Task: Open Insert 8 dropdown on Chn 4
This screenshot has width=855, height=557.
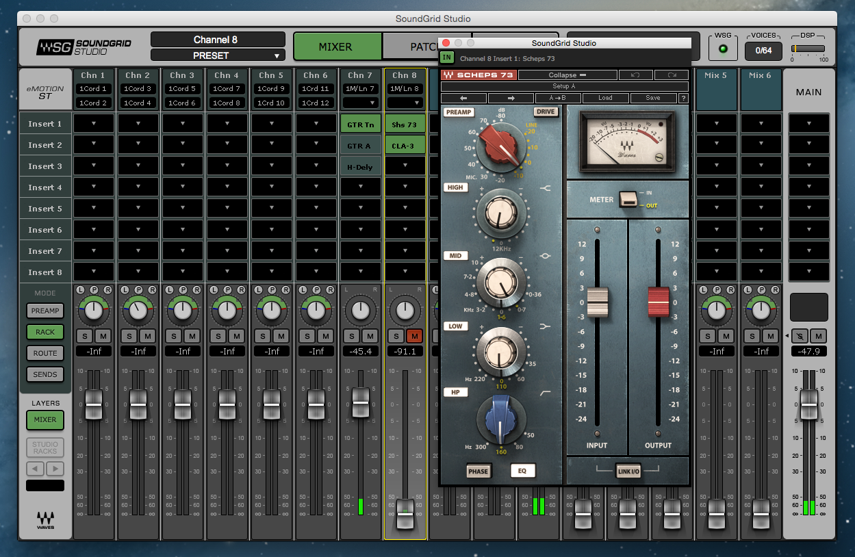Action: pyautogui.click(x=227, y=272)
